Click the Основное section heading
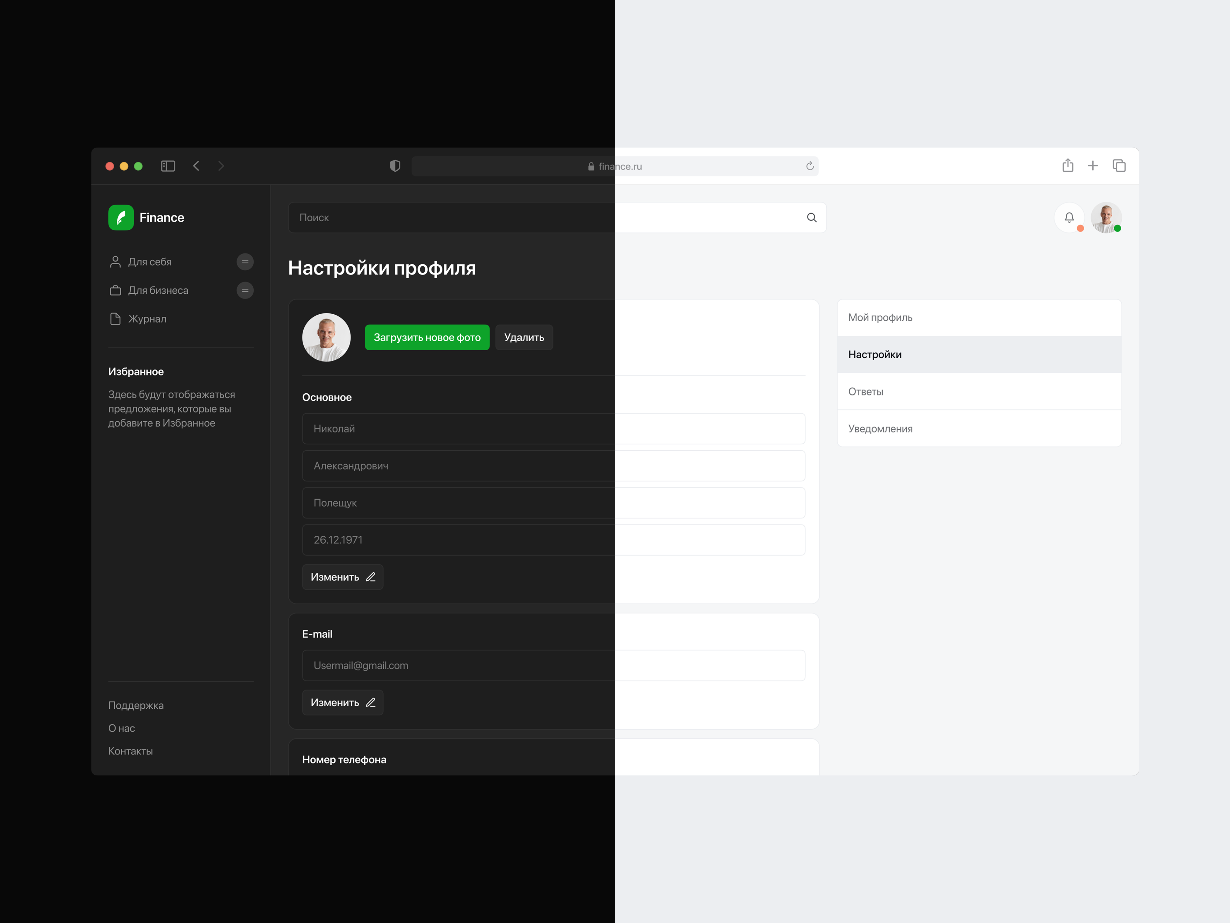 click(x=327, y=397)
